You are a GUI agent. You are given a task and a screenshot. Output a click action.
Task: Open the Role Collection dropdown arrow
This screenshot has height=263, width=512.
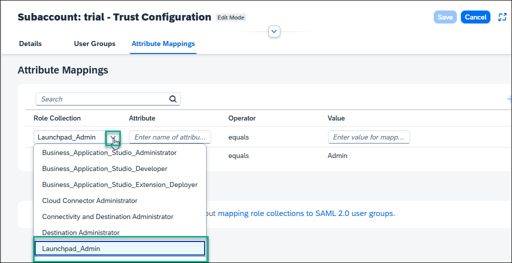pos(113,137)
